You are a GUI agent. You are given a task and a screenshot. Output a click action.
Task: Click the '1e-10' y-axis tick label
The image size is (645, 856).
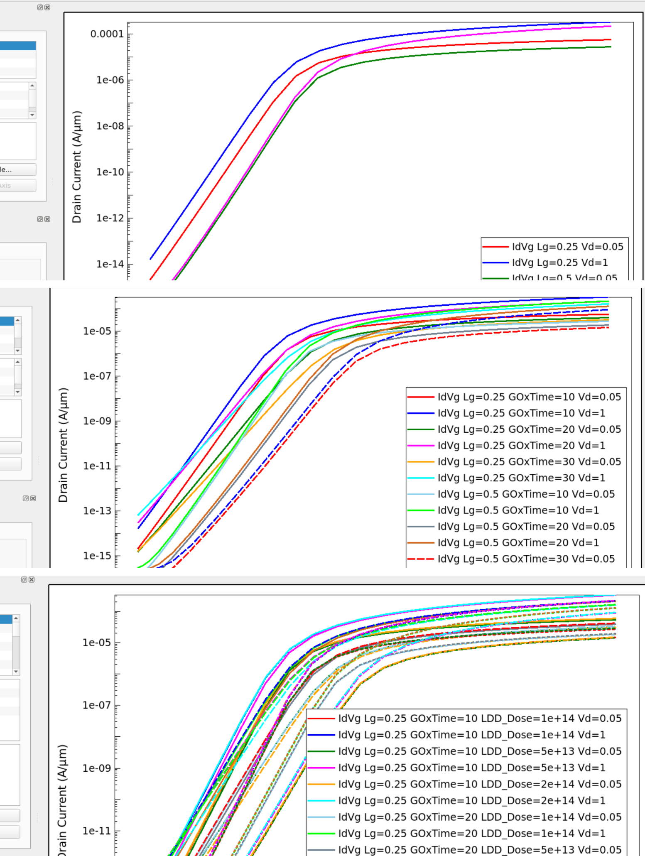(x=110, y=172)
